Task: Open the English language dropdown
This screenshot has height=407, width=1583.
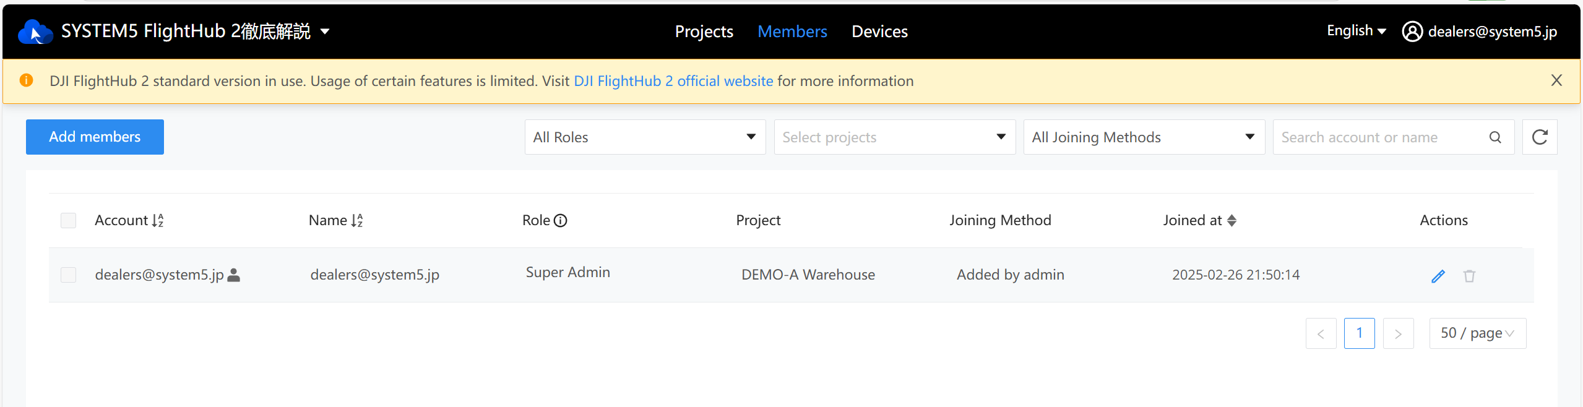Action: click(x=1356, y=31)
